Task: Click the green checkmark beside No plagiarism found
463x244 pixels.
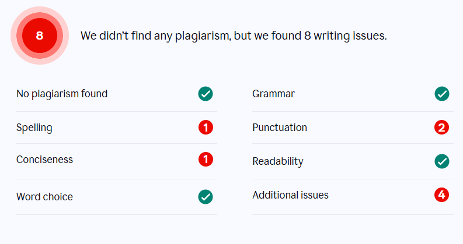Action: 206,94
